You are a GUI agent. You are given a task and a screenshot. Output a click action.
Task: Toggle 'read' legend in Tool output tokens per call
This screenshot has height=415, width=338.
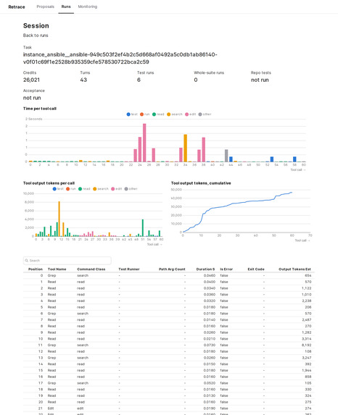84,189
